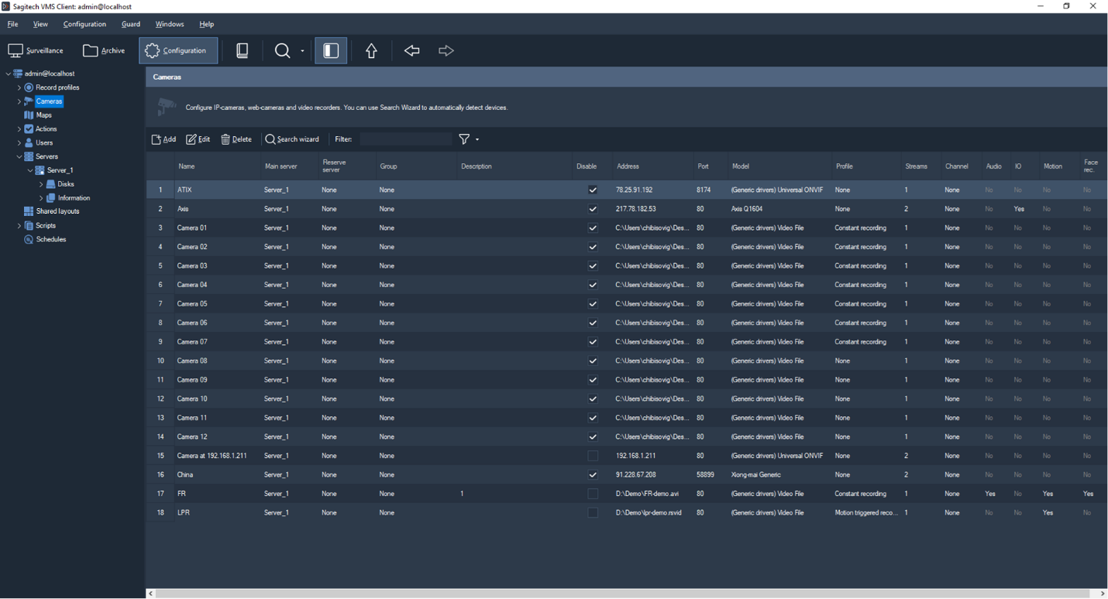Open the Search wizard
Image resolution: width=1108 pixels, height=599 pixels.
(292, 139)
